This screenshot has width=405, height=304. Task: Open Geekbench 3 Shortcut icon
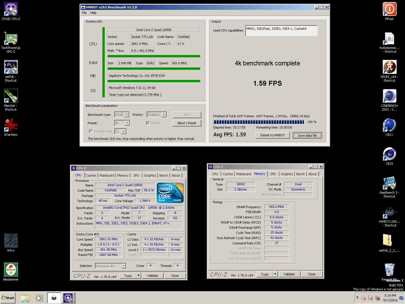[x=389, y=187]
